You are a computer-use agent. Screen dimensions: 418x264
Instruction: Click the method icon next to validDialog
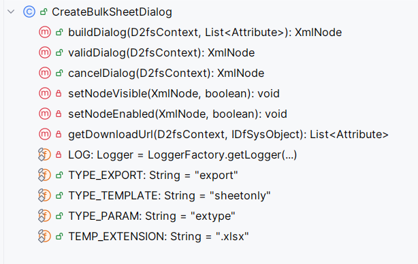click(45, 52)
